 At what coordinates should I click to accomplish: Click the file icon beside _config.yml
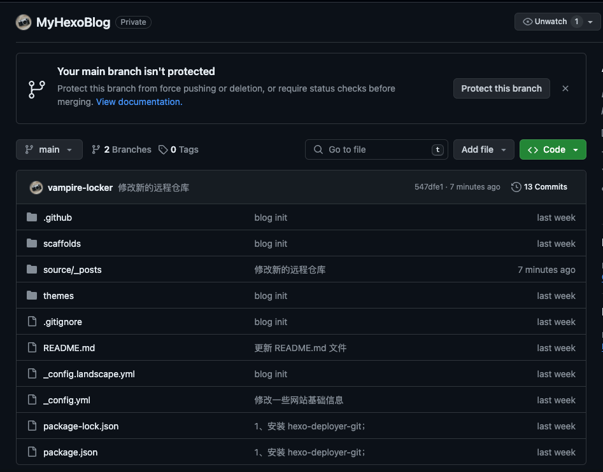click(32, 399)
